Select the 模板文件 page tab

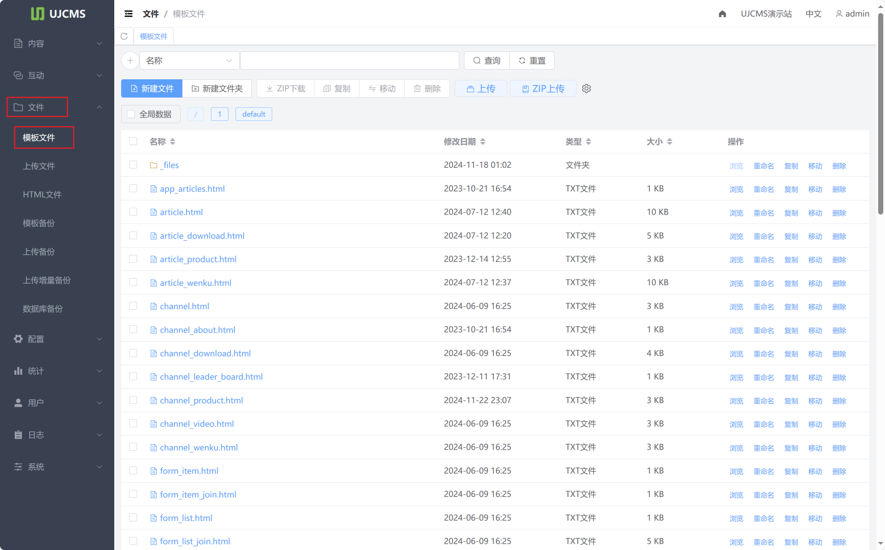pyautogui.click(x=154, y=36)
